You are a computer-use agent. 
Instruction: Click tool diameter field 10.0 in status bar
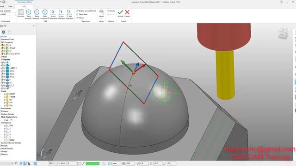click(158, 164)
